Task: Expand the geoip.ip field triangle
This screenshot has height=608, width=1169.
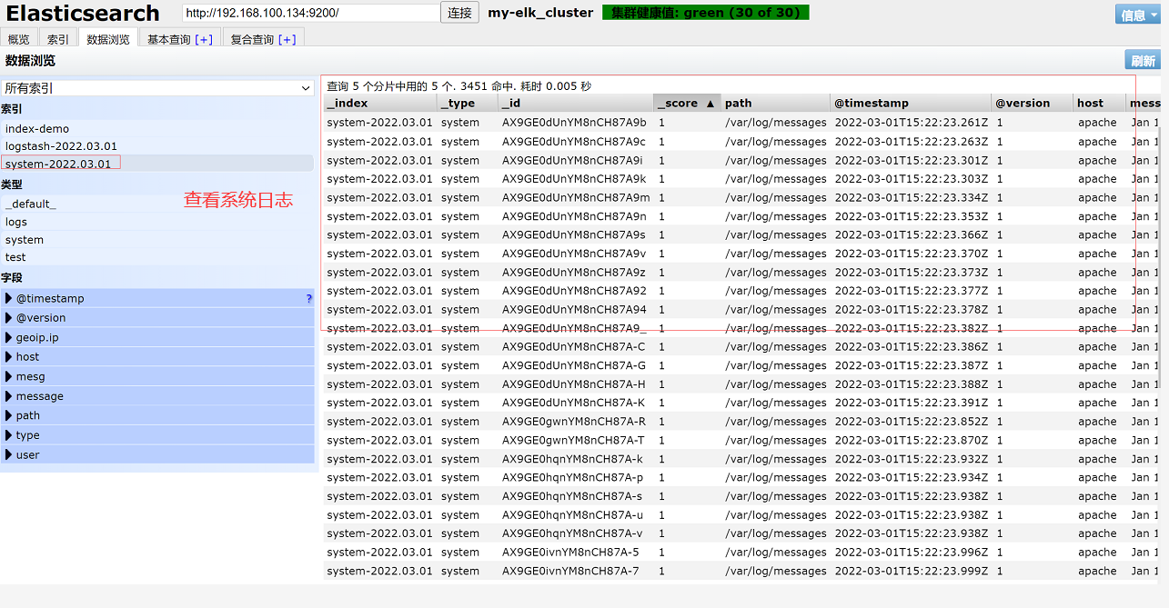Action: coord(8,338)
